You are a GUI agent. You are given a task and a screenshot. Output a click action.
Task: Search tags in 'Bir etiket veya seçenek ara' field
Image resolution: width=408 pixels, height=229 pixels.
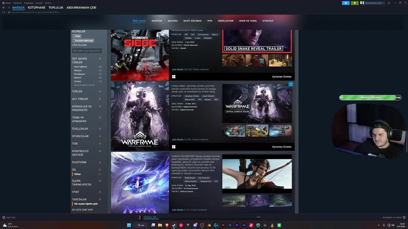click(x=87, y=51)
